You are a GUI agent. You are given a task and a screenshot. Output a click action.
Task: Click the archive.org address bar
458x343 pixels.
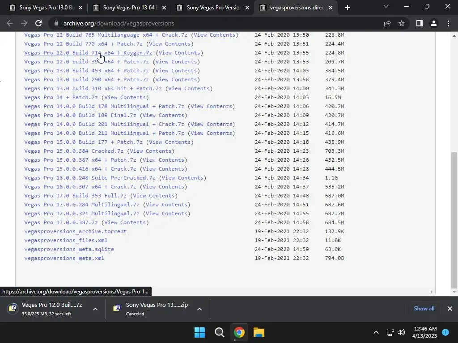point(216,23)
